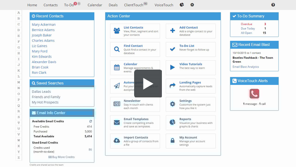
Task: Click the red phone VoiceTouch alert icon
Action: point(254,94)
